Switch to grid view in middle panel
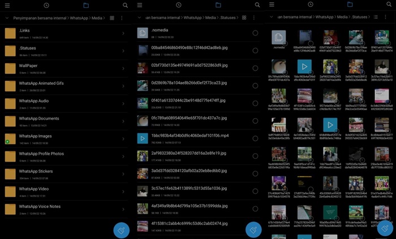The width and height of the screenshot is (396, 239). click(x=244, y=18)
